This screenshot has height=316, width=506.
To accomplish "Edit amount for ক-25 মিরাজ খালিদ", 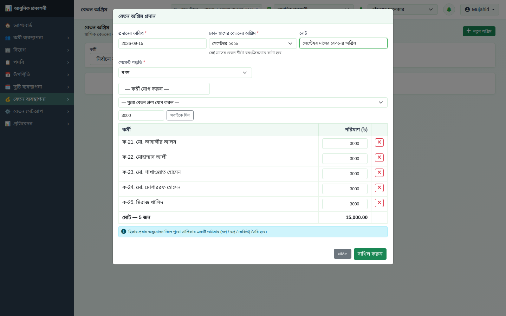I will (345, 204).
